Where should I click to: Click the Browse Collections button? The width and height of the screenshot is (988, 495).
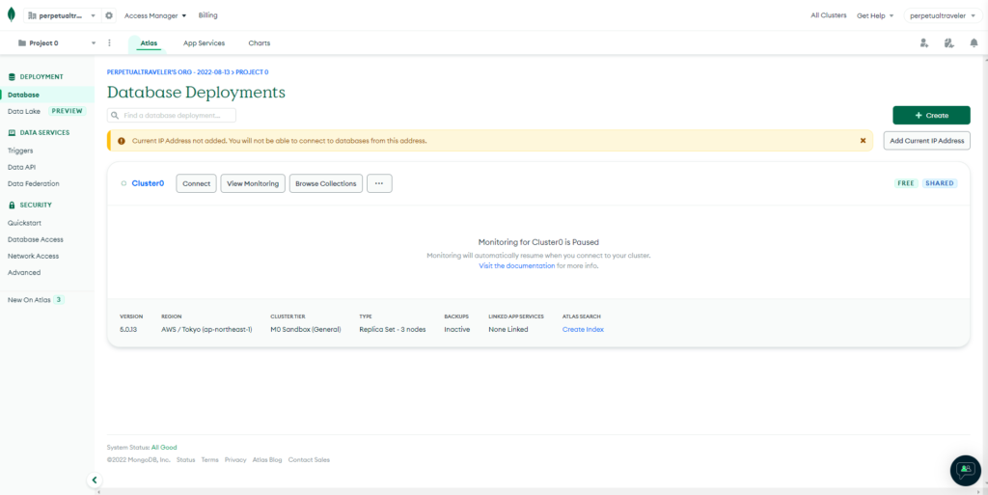[x=326, y=183]
